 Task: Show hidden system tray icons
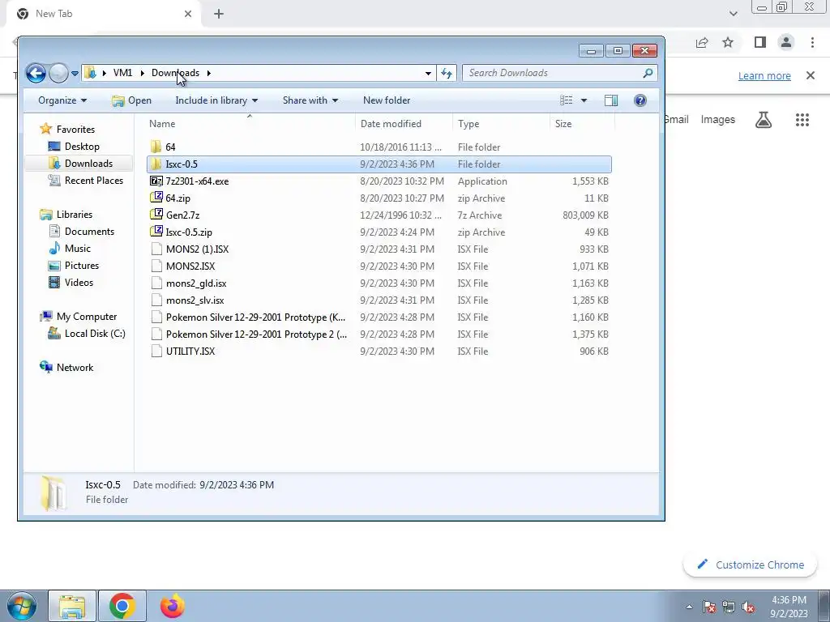[x=689, y=607]
